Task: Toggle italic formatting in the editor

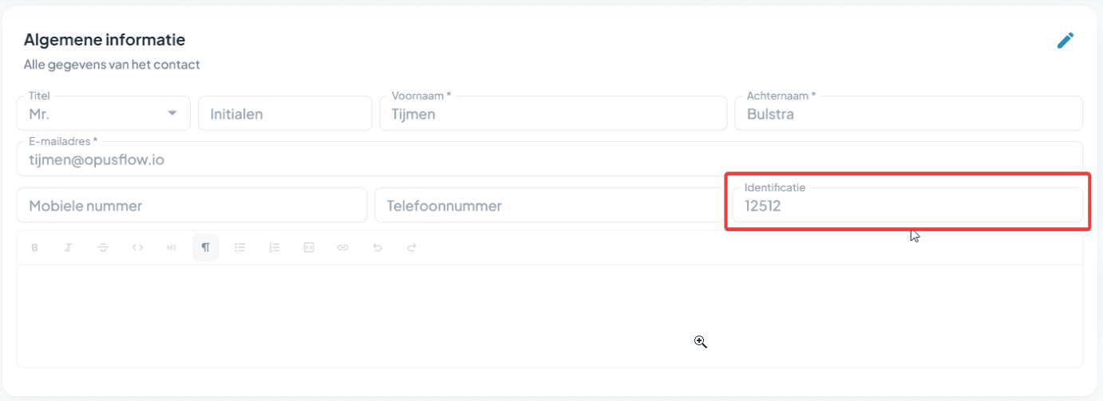Action: 69,248
